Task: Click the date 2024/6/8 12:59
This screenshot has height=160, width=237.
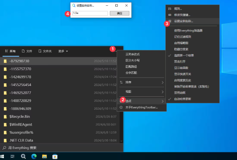Action: [x=106, y=132]
